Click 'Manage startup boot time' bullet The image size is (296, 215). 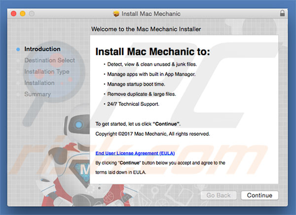pyautogui.click(x=136, y=84)
